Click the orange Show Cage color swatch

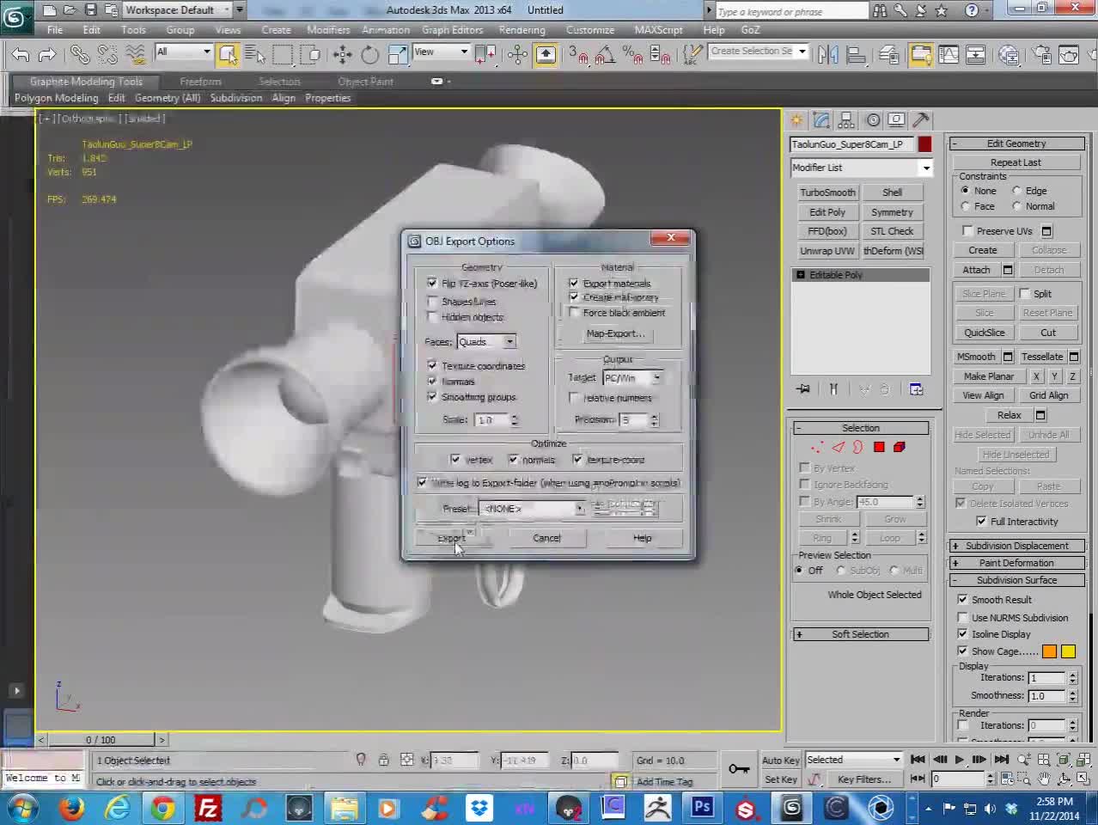pyautogui.click(x=1050, y=651)
